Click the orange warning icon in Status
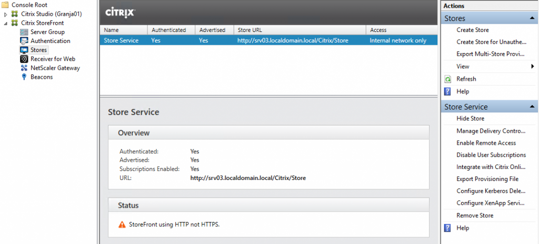Image resolution: width=539 pixels, height=244 pixels. coord(122,225)
